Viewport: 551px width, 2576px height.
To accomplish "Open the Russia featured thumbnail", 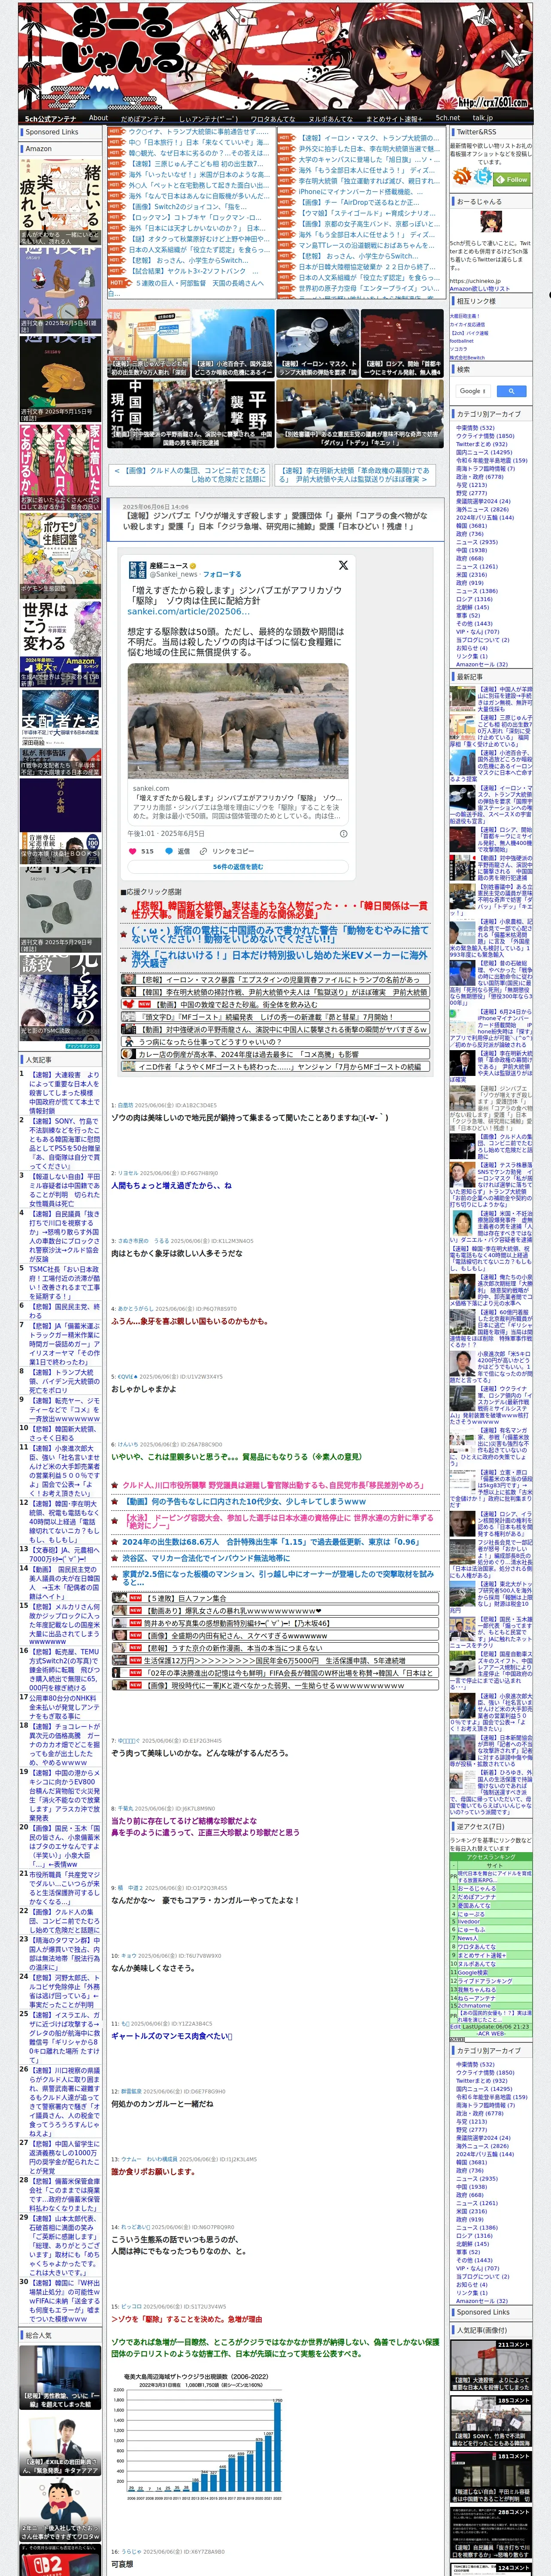I will tap(402, 342).
